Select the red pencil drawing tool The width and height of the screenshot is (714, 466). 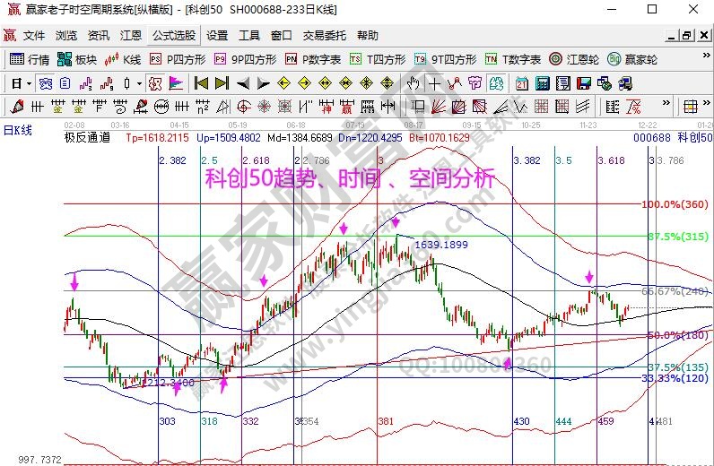pos(16,107)
